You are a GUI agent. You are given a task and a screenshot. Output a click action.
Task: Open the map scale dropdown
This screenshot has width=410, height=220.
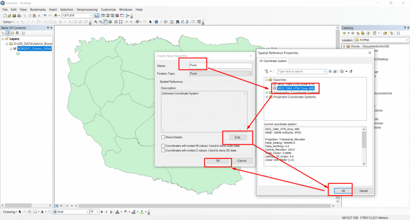click(x=91, y=16)
